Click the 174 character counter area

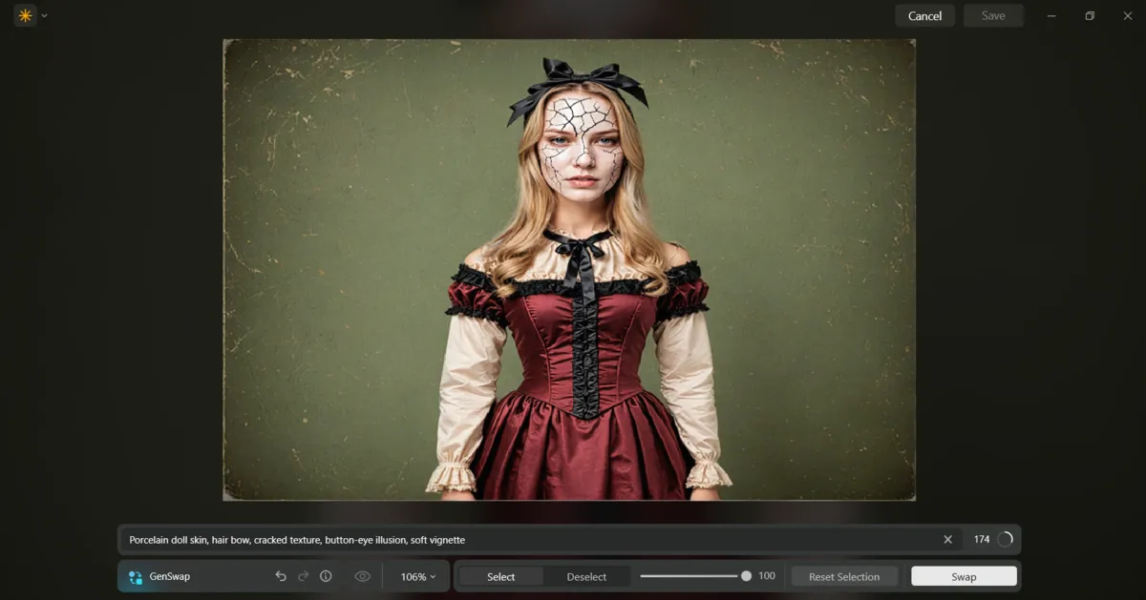point(982,539)
